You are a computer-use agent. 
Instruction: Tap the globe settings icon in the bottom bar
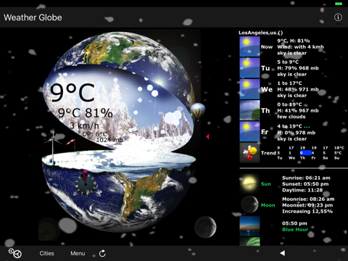pos(15,253)
